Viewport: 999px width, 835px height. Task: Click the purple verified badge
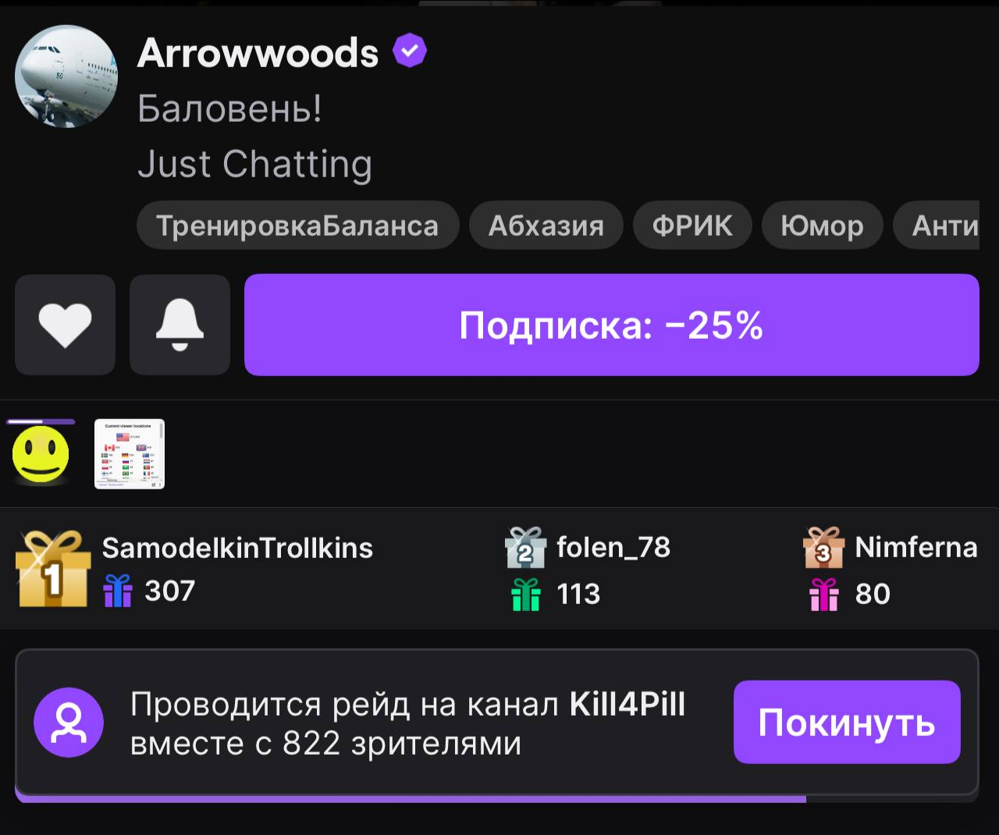click(x=410, y=52)
